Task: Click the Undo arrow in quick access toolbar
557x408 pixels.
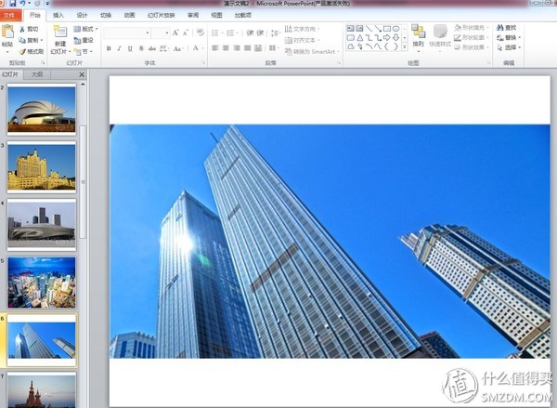Action: (x=22, y=3)
